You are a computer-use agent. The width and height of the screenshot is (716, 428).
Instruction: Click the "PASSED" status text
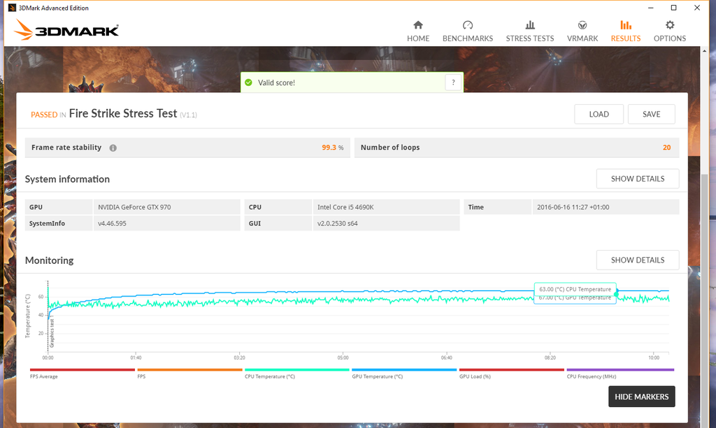[44, 115]
